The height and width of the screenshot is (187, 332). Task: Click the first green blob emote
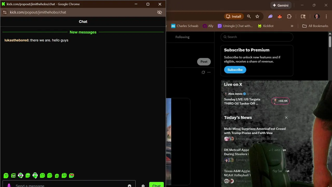click(6, 176)
